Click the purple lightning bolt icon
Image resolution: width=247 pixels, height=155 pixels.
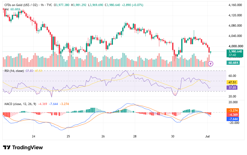click(211, 64)
